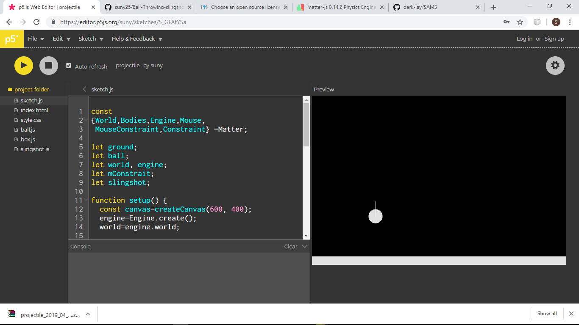The image size is (579, 325).
Task: Clear the console output
Action: coord(290,246)
